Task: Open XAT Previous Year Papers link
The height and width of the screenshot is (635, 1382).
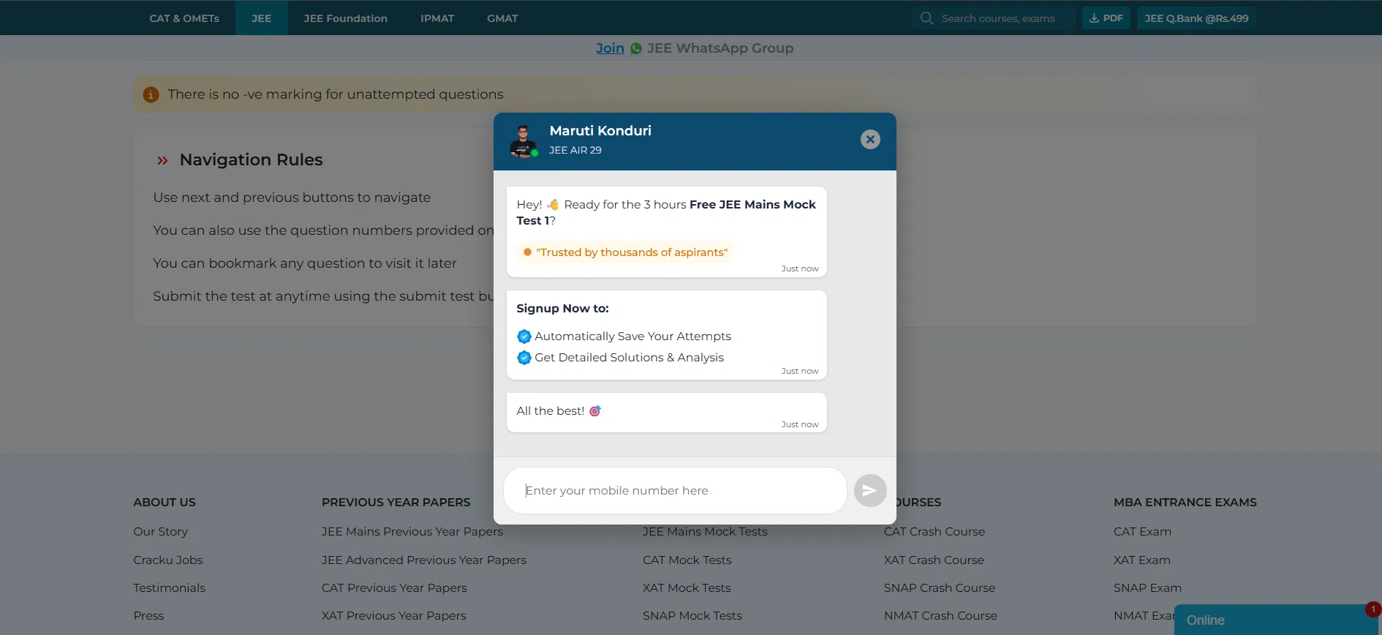Action: pyautogui.click(x=394, y=616)
